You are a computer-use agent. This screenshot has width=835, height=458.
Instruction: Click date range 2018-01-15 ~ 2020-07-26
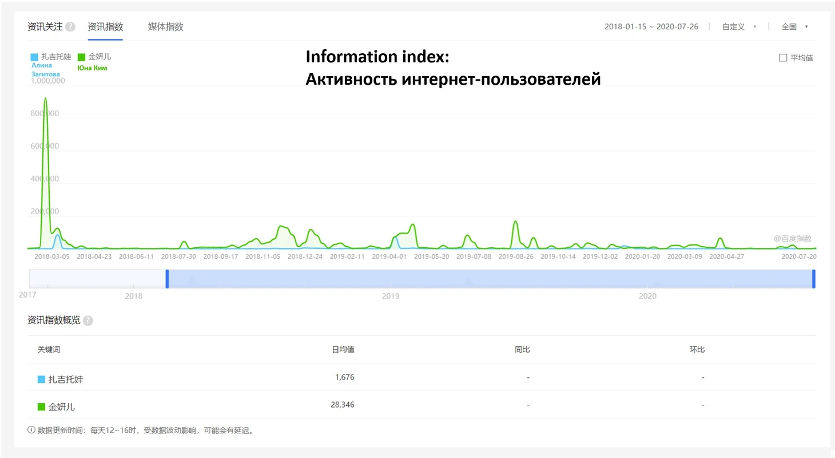coord(651,26)
